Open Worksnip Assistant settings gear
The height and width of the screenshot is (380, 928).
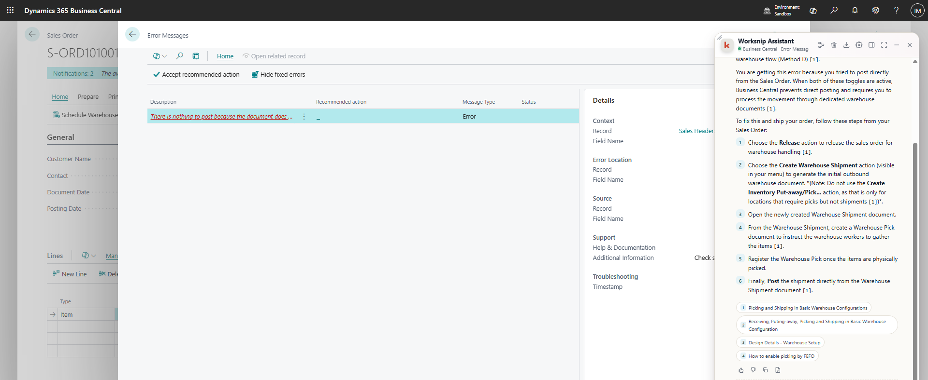[x=859, y=45]
